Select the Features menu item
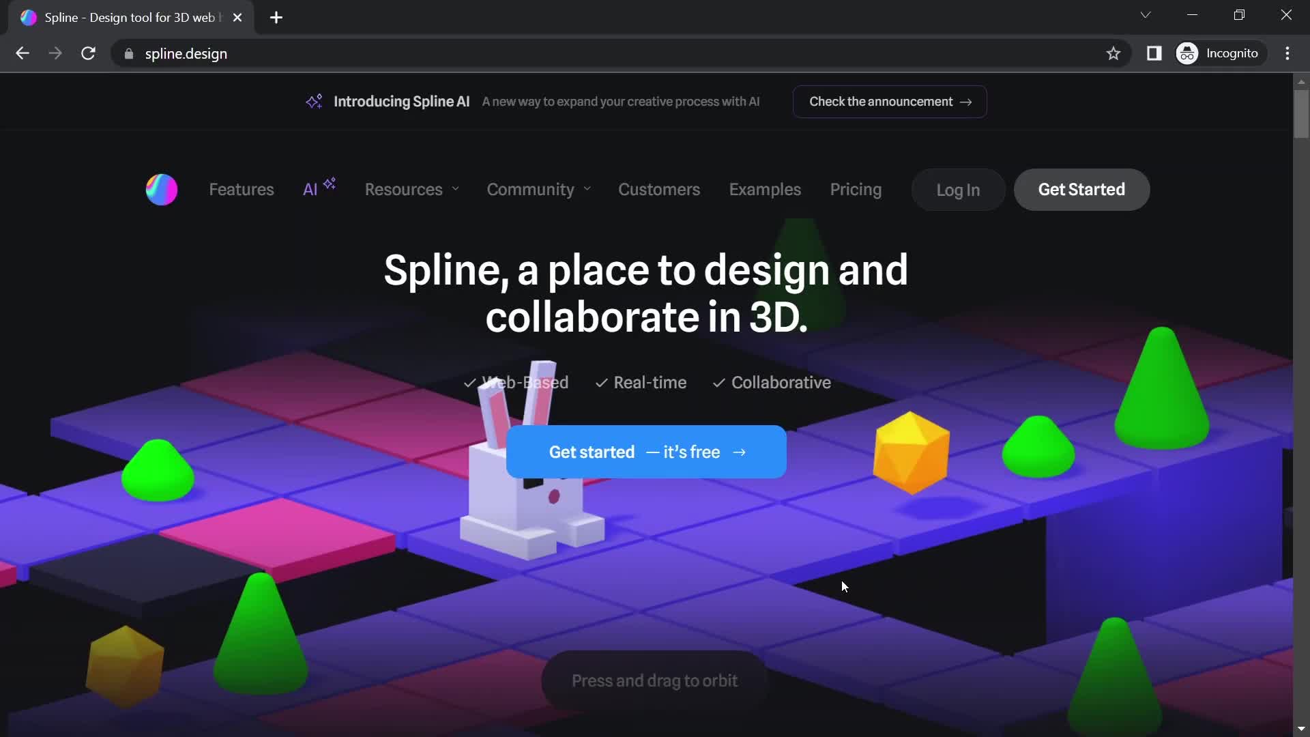This screenshot has height=737, width=1310. click(240, 189)
